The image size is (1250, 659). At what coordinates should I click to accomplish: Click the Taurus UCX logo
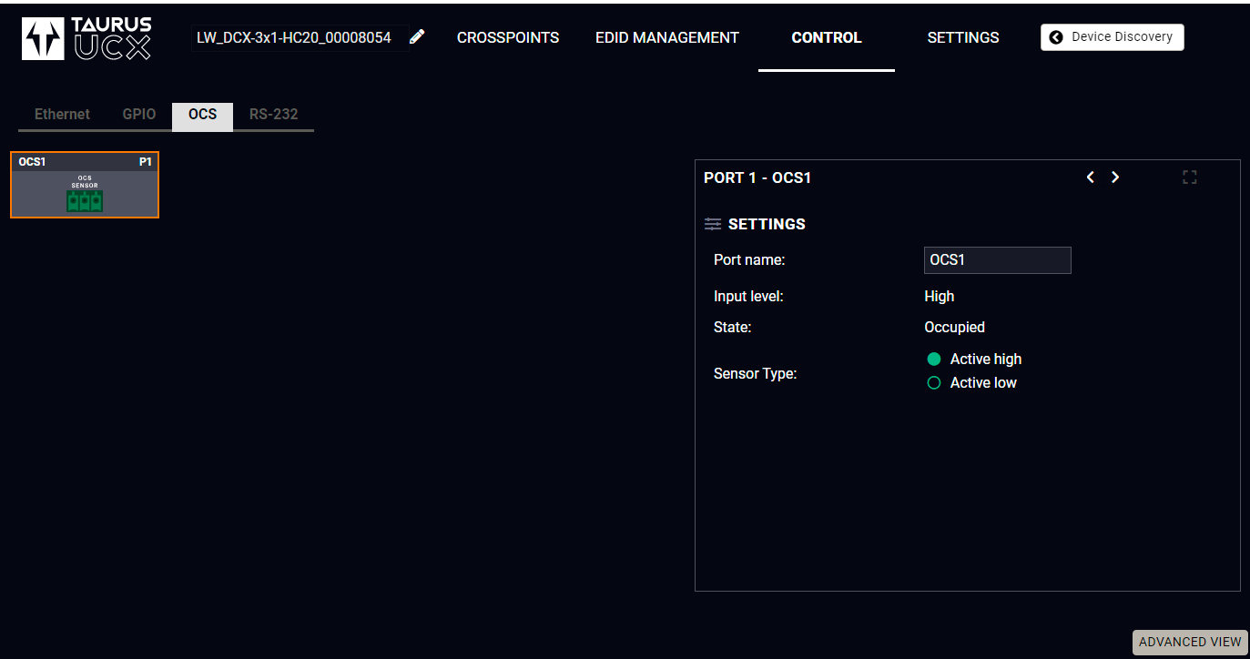(x=87, y=38)
